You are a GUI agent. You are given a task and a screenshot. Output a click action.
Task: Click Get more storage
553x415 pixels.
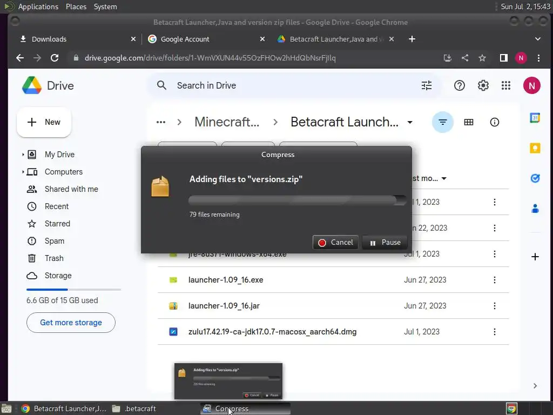point(71,323)
